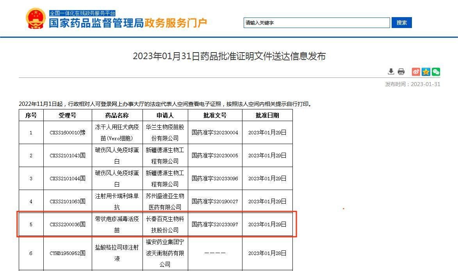This screenshot has width=458, height=271.
Task: Click approval date in row 5
Action: click(267, 225)
